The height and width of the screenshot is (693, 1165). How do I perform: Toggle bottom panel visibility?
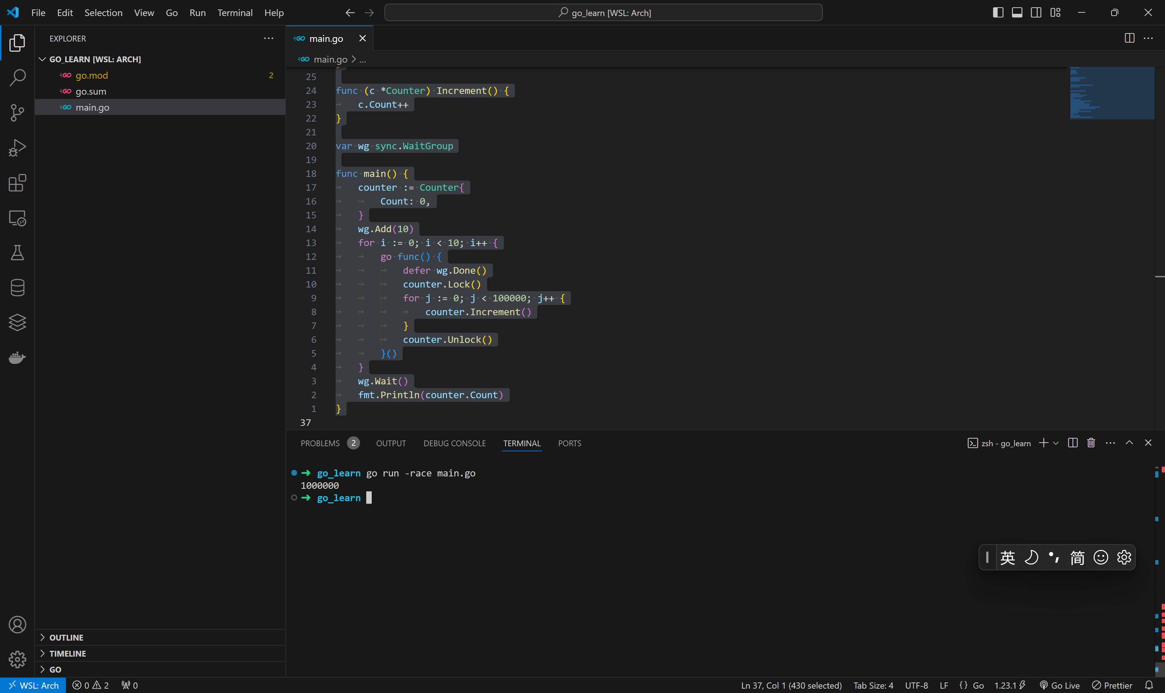click(1017, 13)
